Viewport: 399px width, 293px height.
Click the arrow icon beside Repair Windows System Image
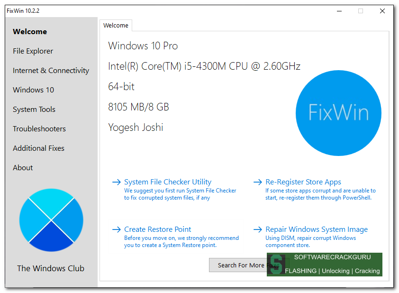(258, 229)
